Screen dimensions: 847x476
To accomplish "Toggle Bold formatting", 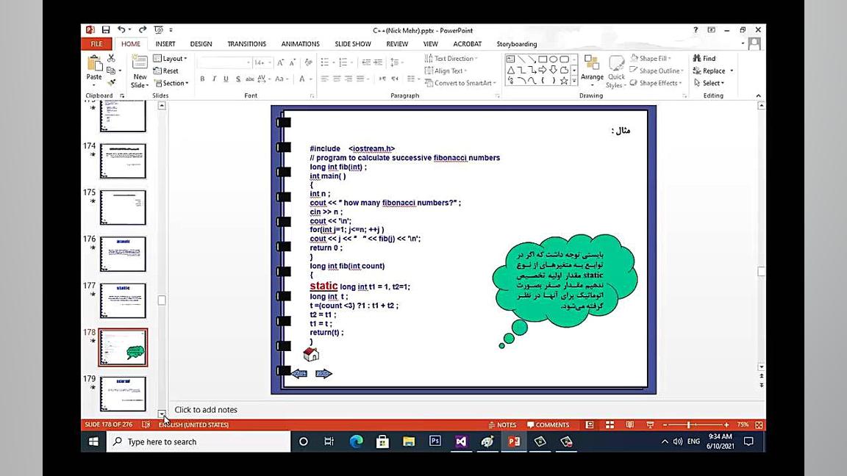I will tap(203, 79).
